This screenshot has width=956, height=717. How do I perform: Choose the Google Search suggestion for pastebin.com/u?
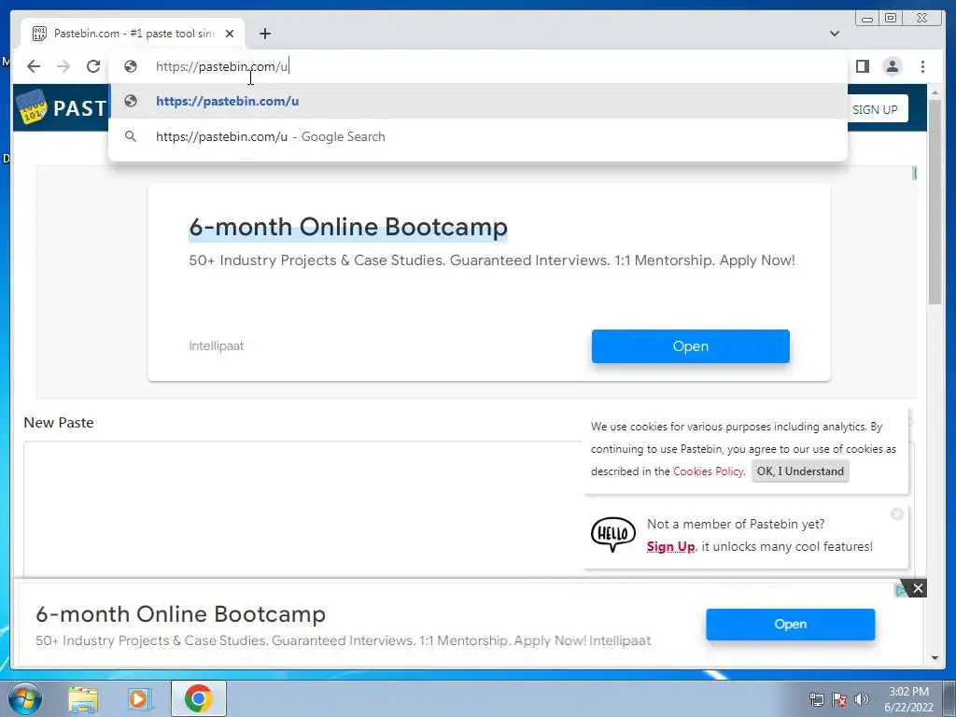478,136
